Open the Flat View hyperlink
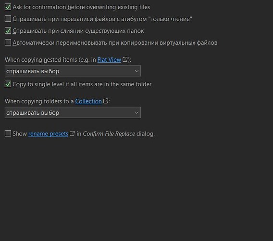This screenshot has height=241, width=273. coord(109,60)
